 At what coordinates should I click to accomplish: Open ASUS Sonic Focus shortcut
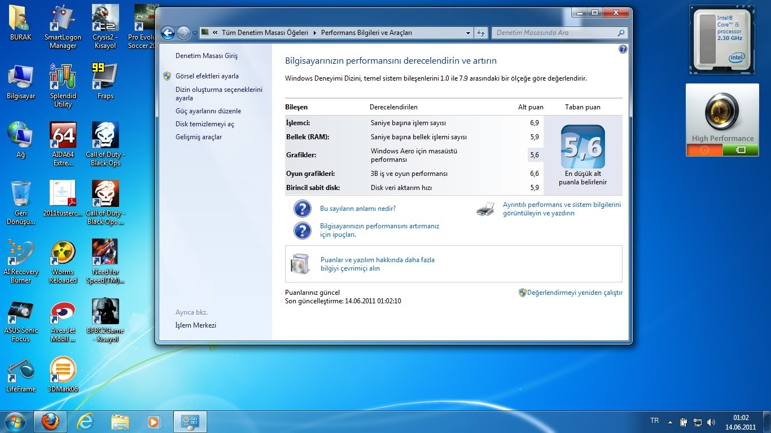(21, 320)
